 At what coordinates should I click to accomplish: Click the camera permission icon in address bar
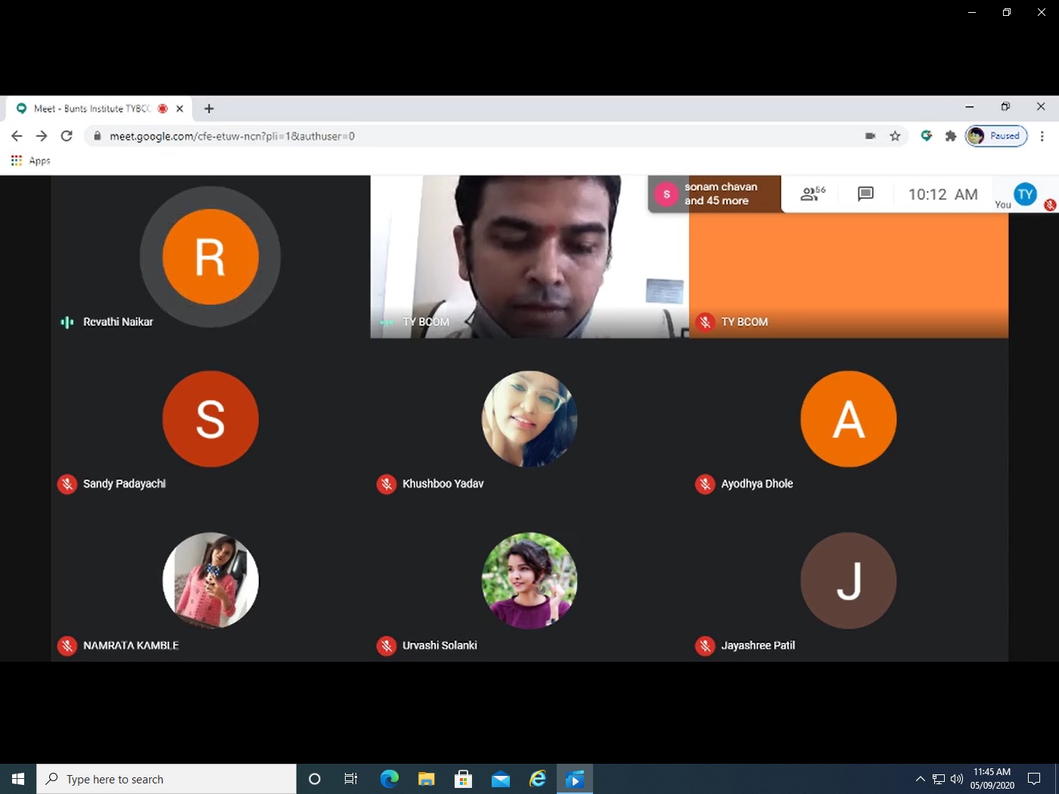click(x=870, y=136)
